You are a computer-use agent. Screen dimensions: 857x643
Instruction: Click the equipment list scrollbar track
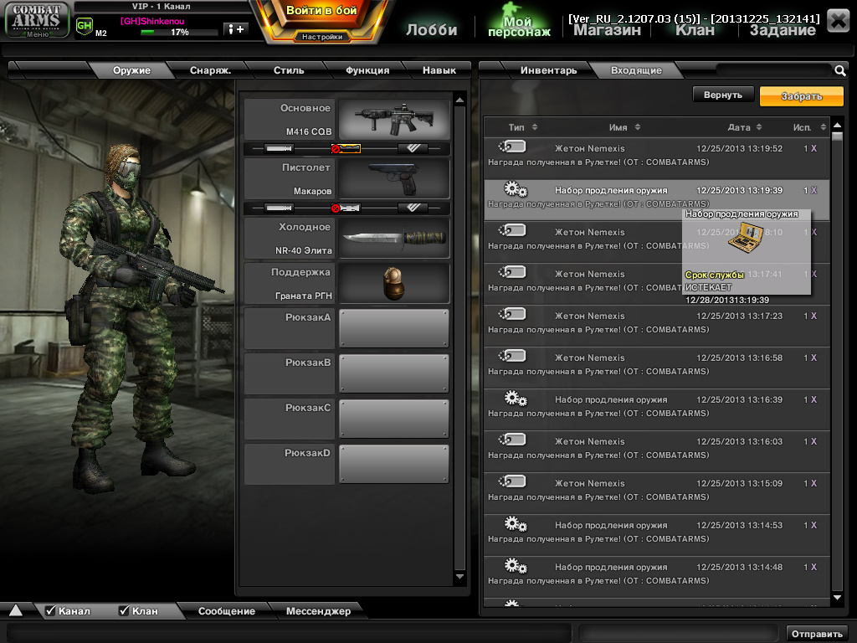[459, 338]
